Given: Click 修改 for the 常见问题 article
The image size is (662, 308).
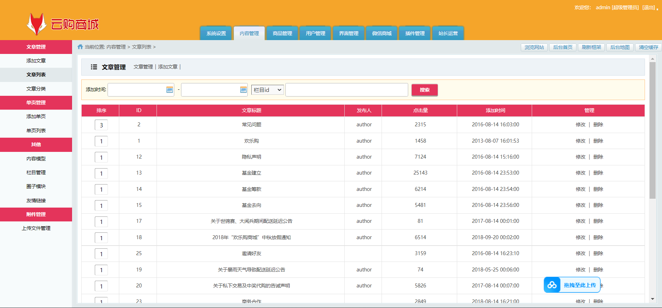Looking at the screenshot, I should [x=580, y=125].
